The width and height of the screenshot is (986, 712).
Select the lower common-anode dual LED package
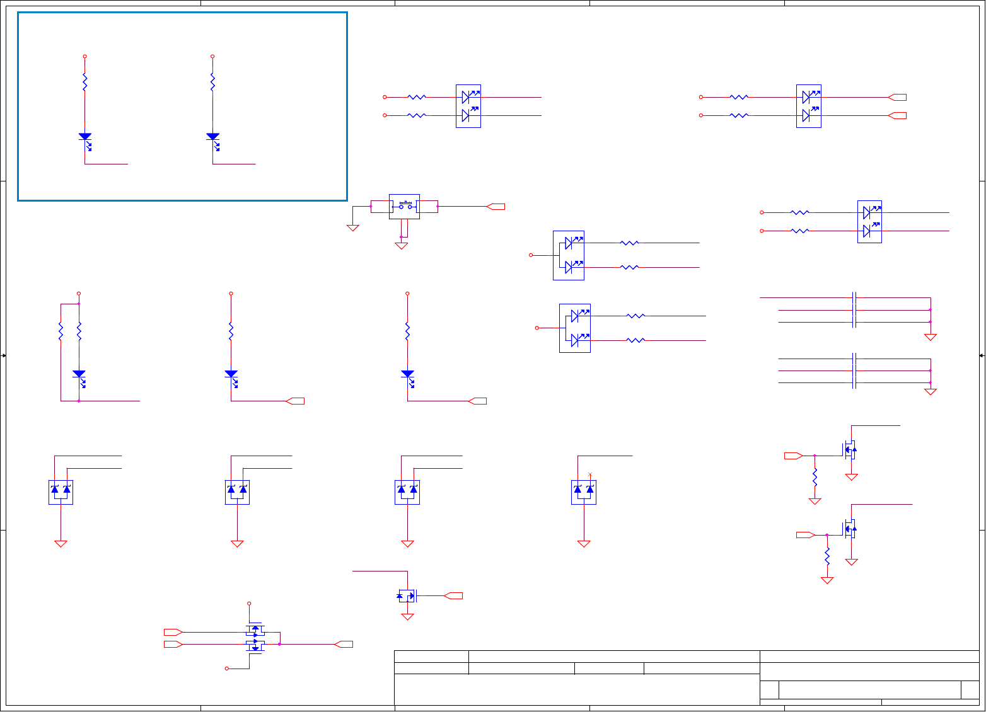(575, 328)
